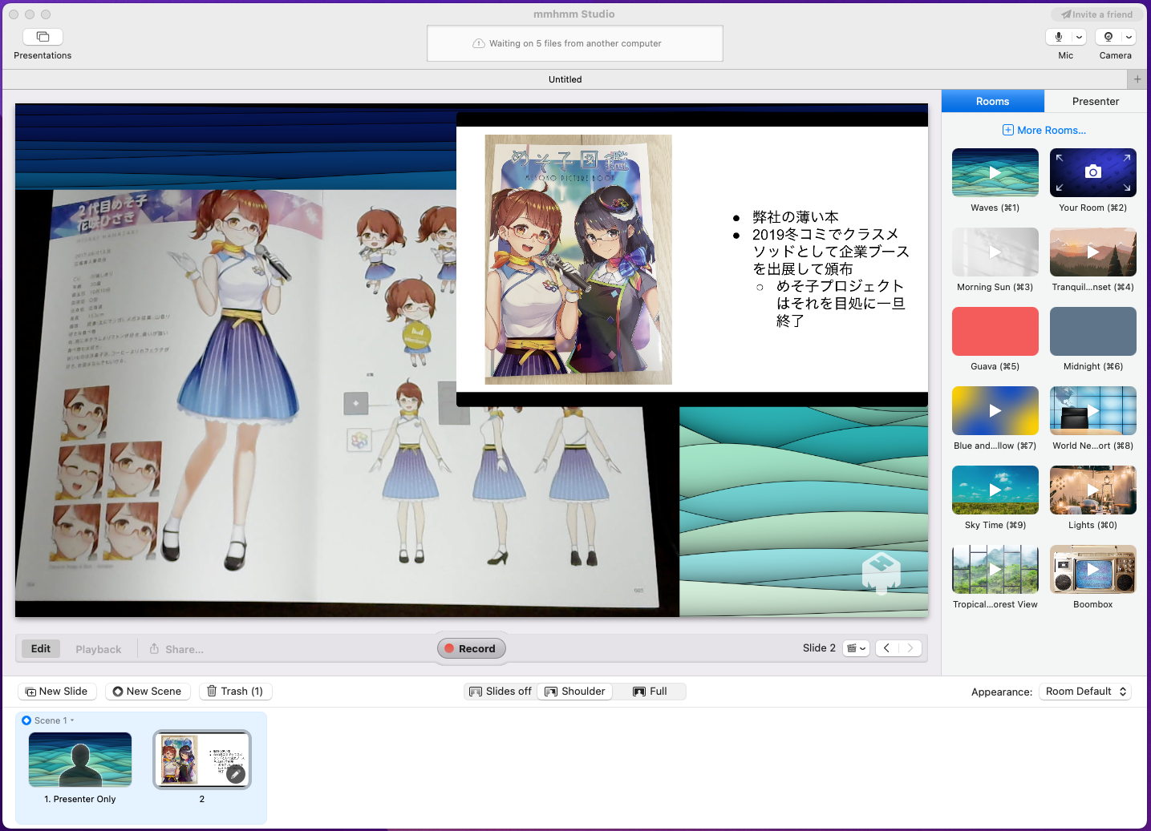
Task: Switch to Edit mode
Action: click(x=41, y=648)
